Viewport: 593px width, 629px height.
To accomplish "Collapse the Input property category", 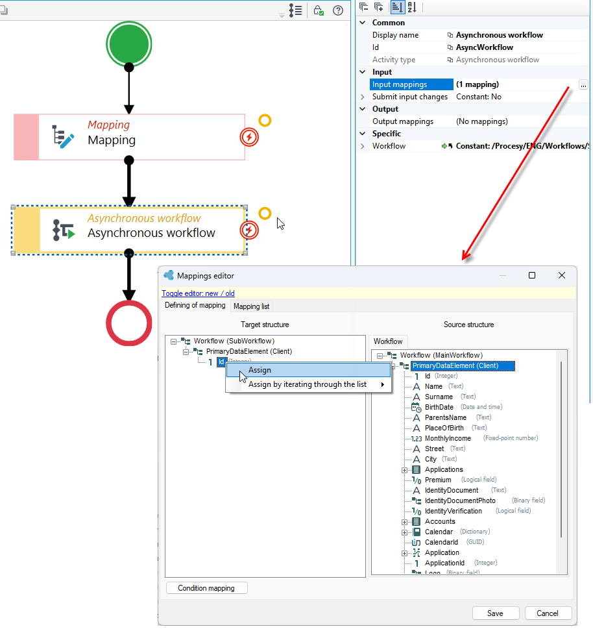I will (x=363, y=72).
